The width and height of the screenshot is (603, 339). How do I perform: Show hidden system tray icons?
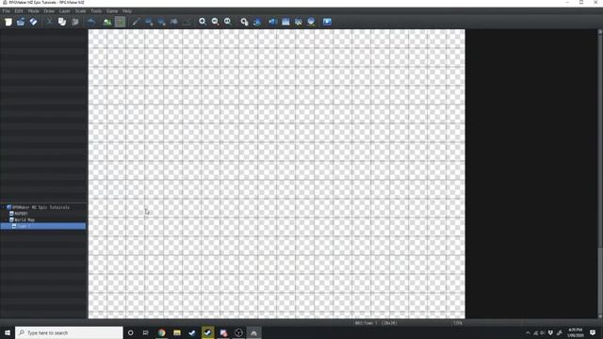[x=528, y=332]
